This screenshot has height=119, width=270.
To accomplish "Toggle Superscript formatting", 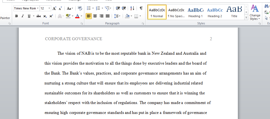I will pyautogui.click(x=51, y=16).
